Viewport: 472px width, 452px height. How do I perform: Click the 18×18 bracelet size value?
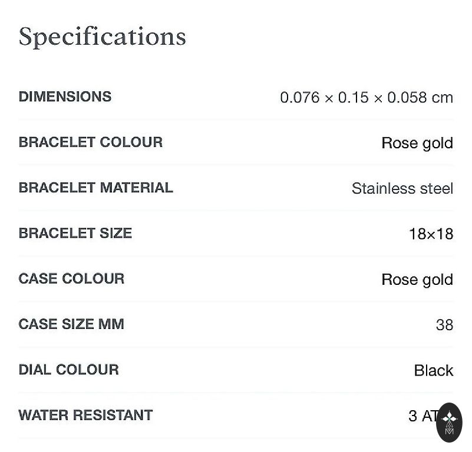point(431,234)
